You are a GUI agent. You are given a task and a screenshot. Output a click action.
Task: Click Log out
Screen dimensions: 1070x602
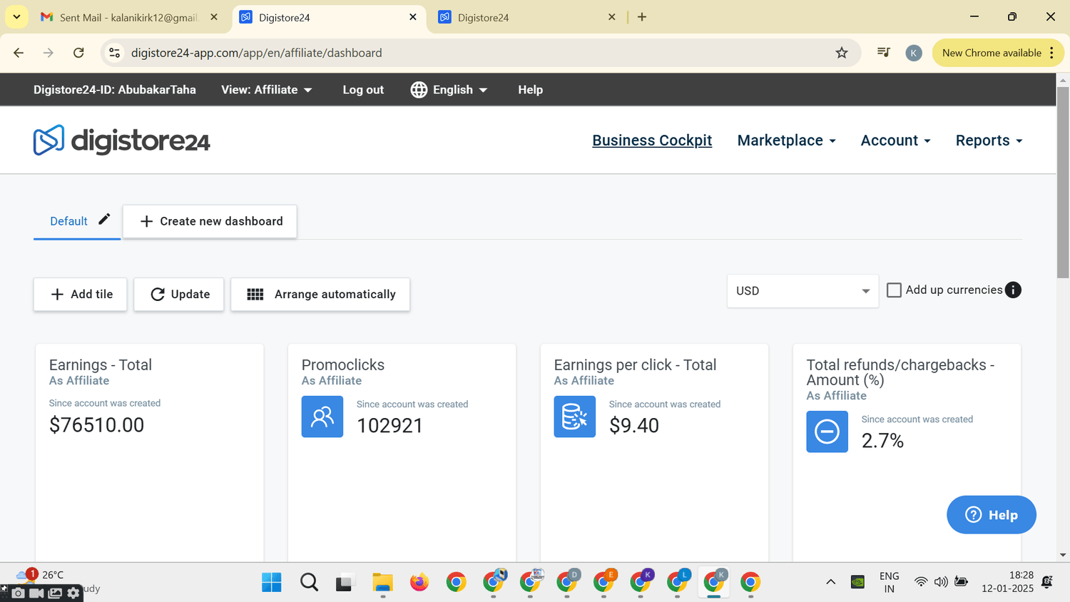tap(363, 90)
